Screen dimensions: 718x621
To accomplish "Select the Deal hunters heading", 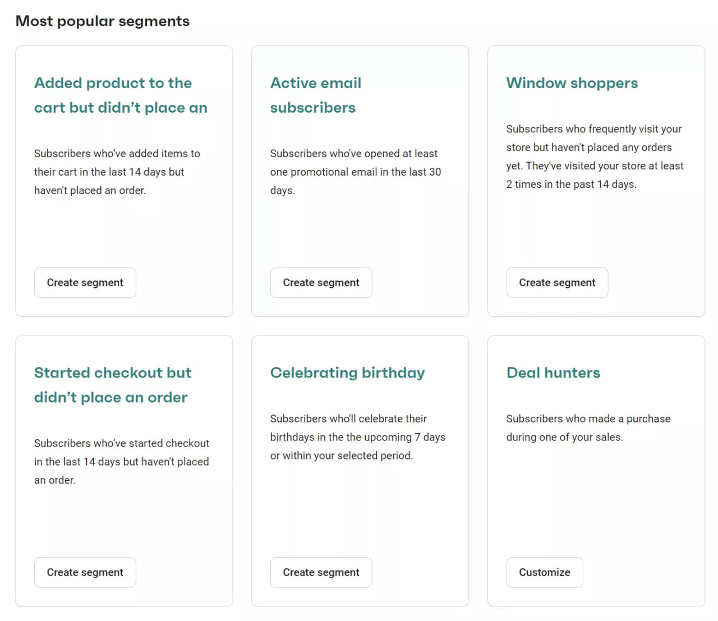I will click(x=553, y=372).
